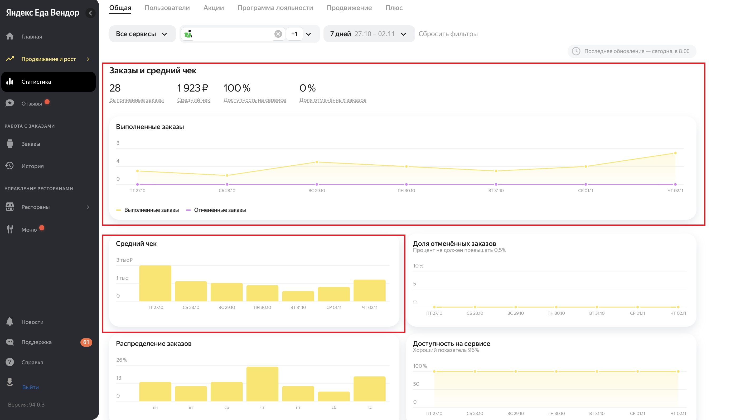Click the Справка question mark icon

[10, 362]
